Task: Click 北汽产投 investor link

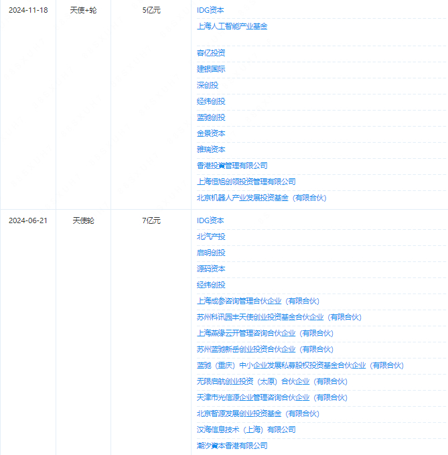Action: point(211,237)
